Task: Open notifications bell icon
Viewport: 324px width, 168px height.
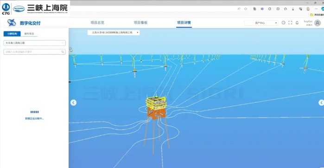Action: tap(297, 23)
